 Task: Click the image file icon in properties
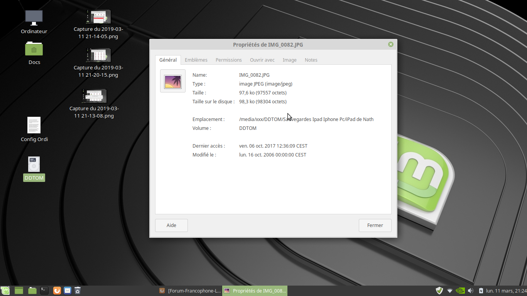(x=173, y=81)
